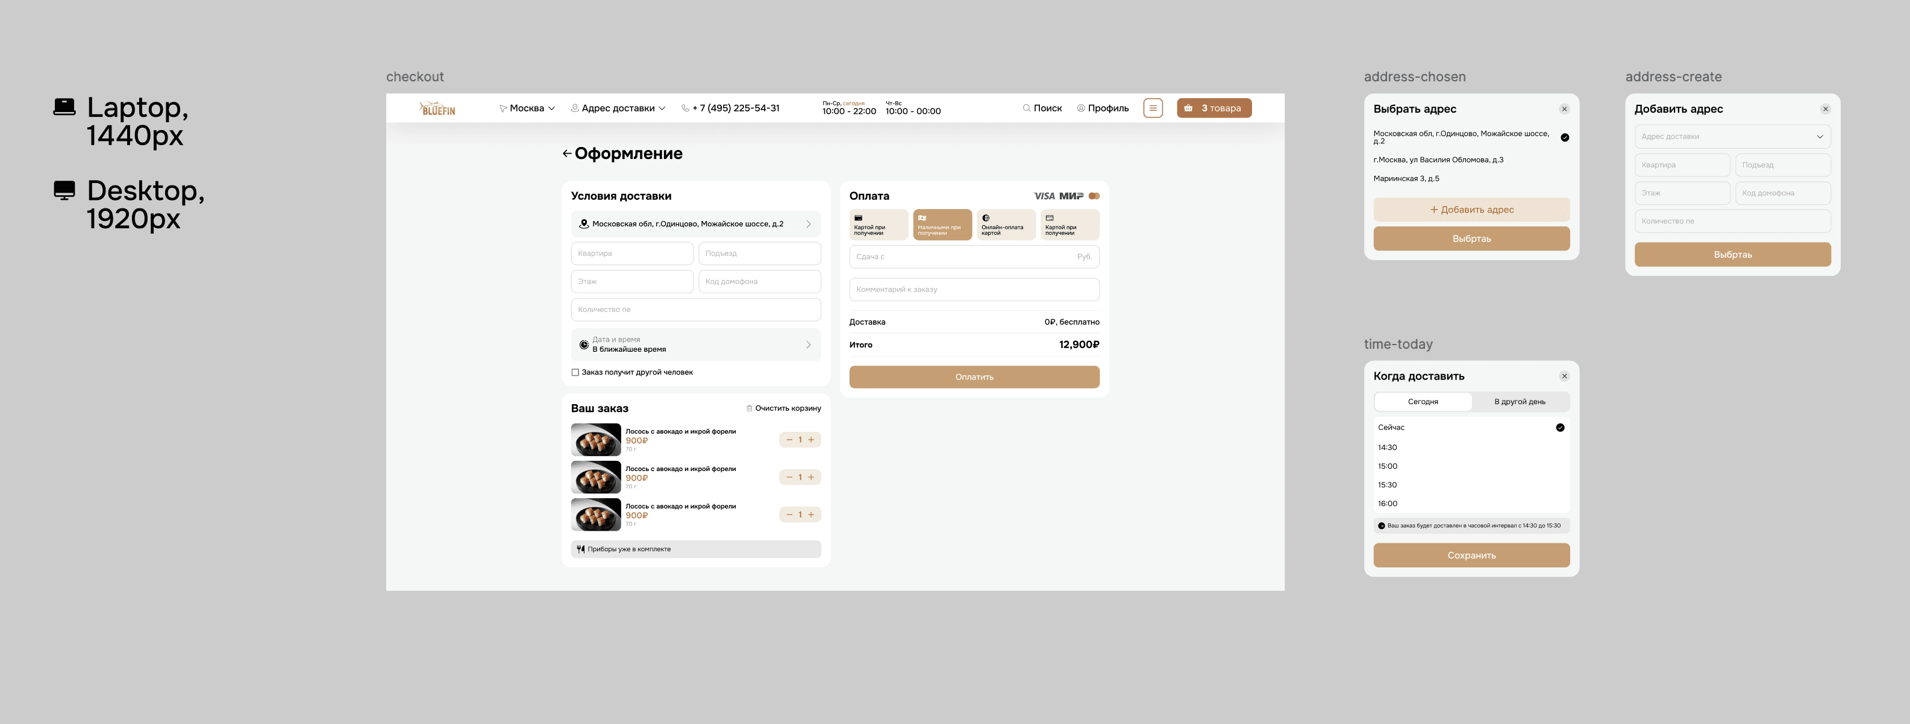
Task: Expand the Москва city dropdown
Action: 527,108
